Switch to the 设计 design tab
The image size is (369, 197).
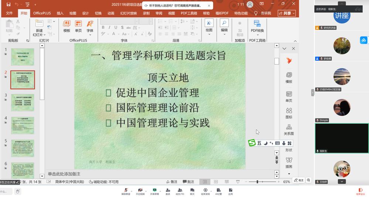pos(85,13)
